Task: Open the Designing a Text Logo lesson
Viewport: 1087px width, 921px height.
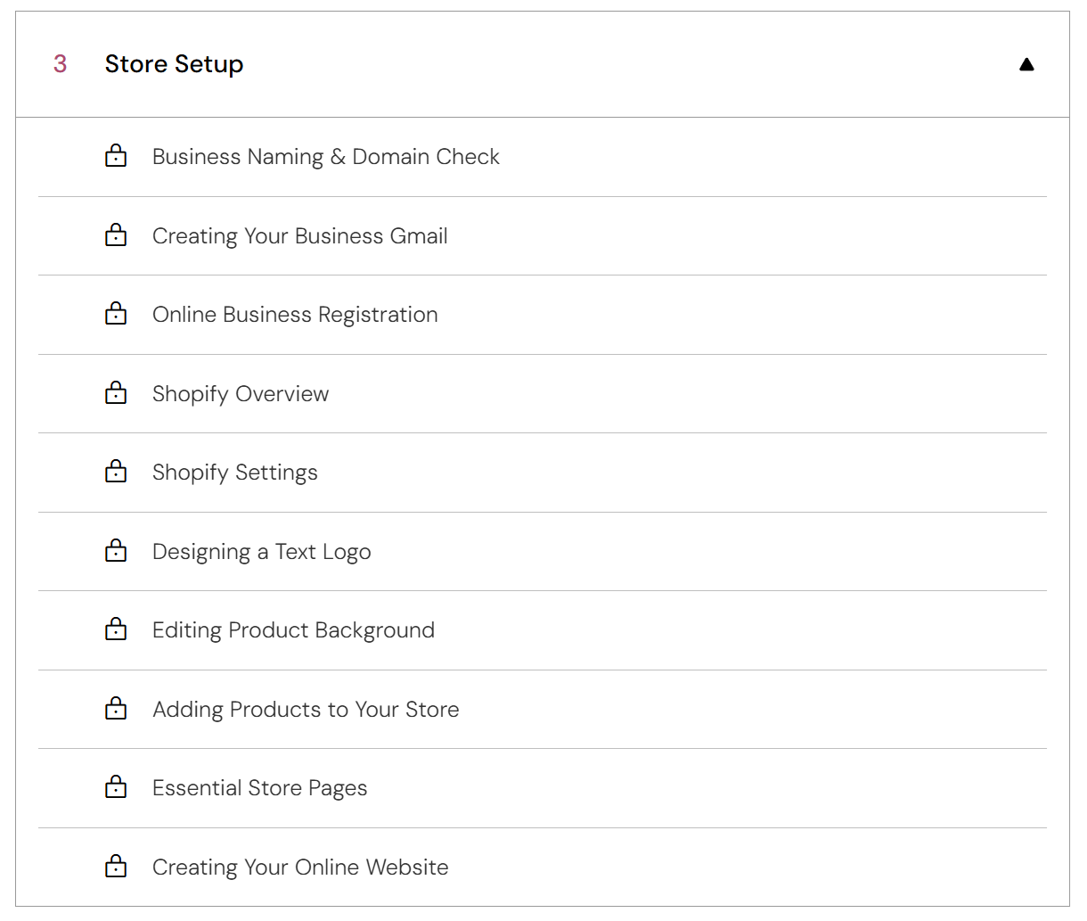Action: click(x=261, y=552)
